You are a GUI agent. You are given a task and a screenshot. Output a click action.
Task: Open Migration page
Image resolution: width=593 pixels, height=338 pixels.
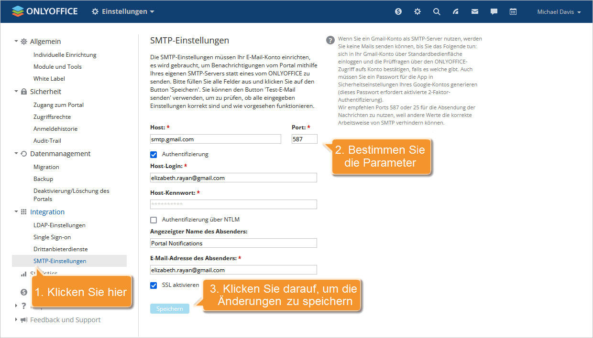pyautogui.click(x=46, y=167)
